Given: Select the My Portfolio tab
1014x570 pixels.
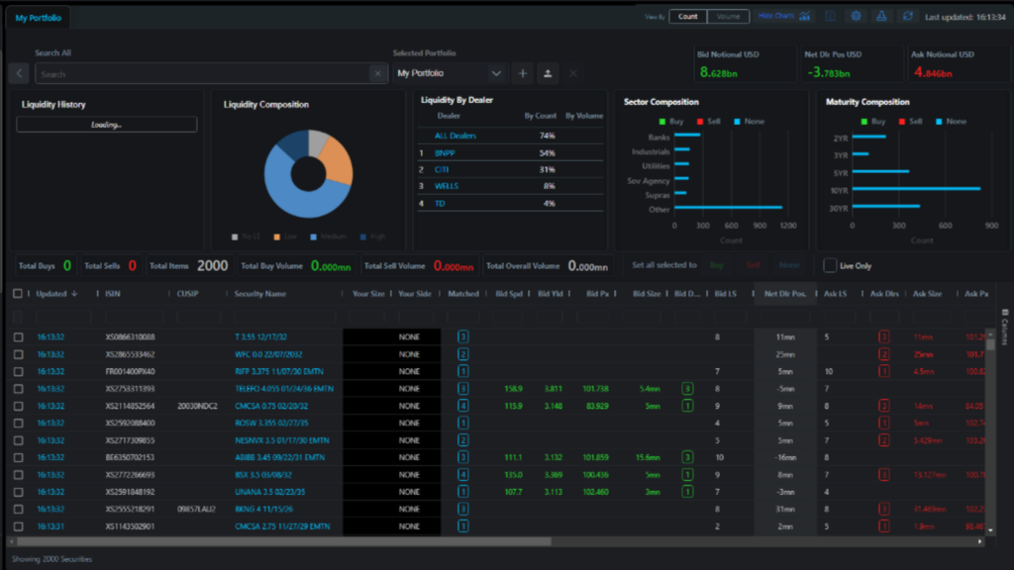Looking at the screenshot, I should click(39, 18).
